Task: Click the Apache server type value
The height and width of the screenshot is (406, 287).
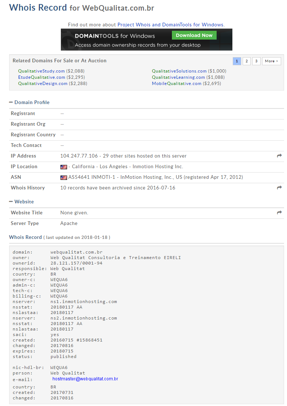Action: click(69, 223)
